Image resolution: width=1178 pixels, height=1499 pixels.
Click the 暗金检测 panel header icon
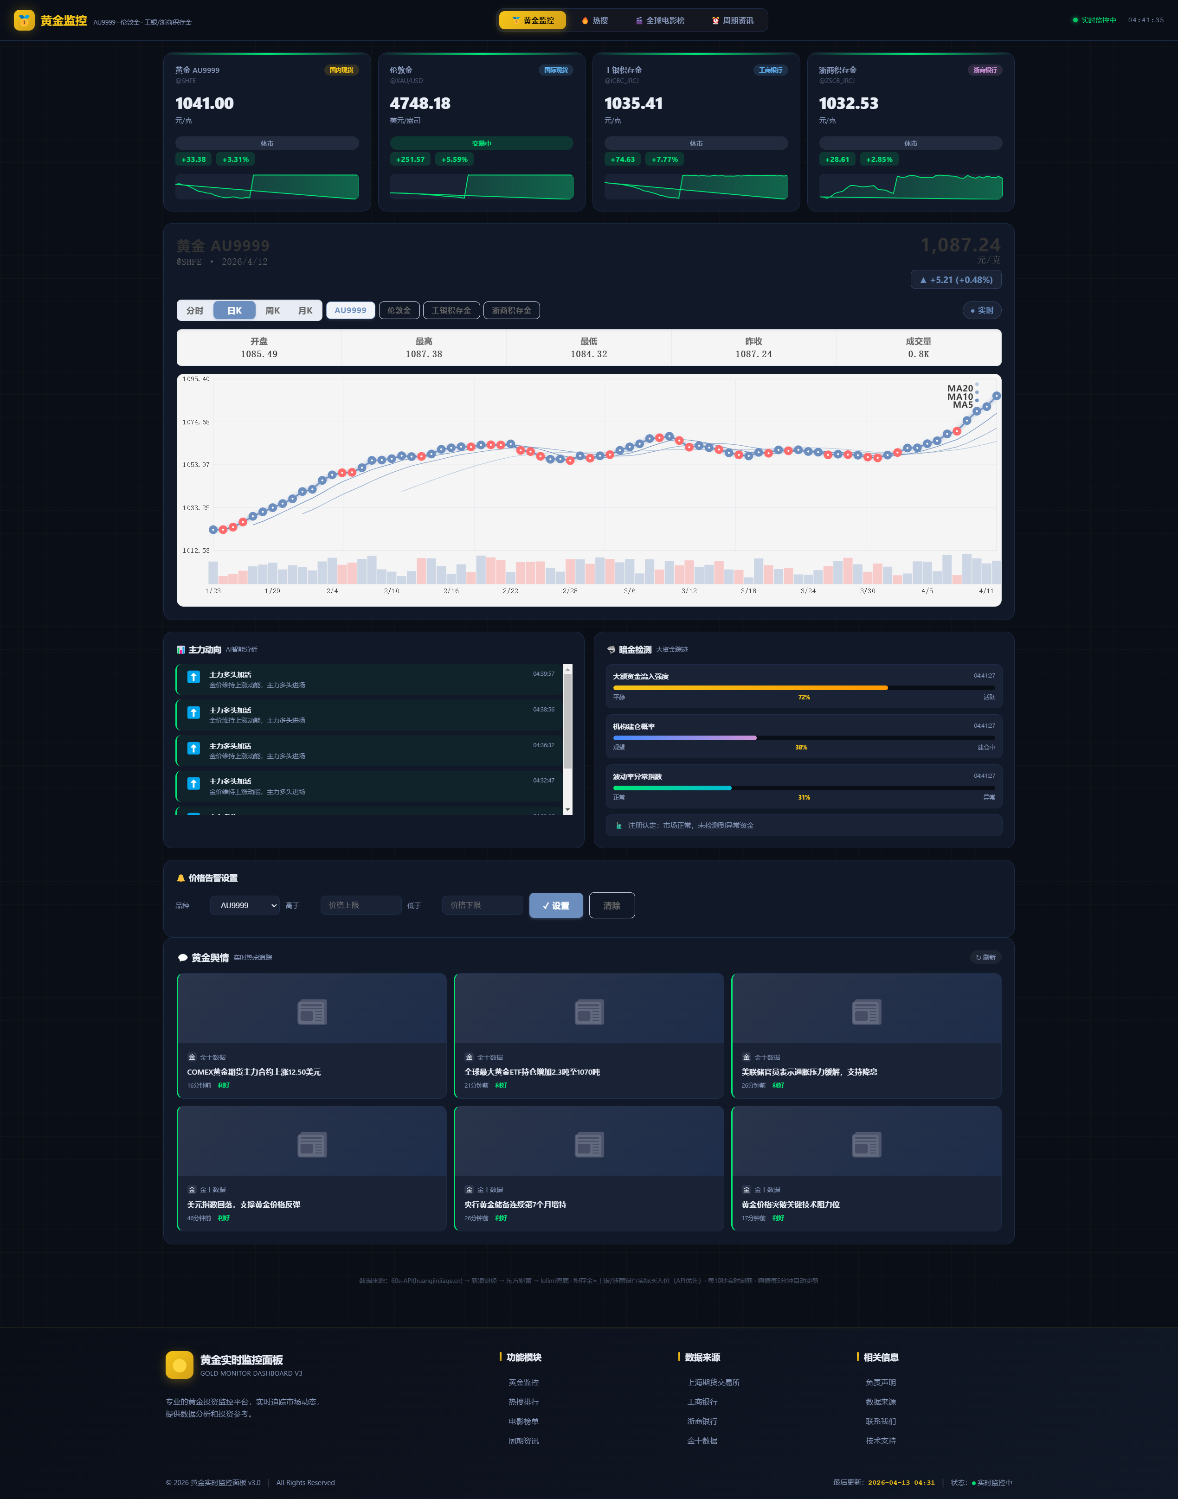pos(611,649)
